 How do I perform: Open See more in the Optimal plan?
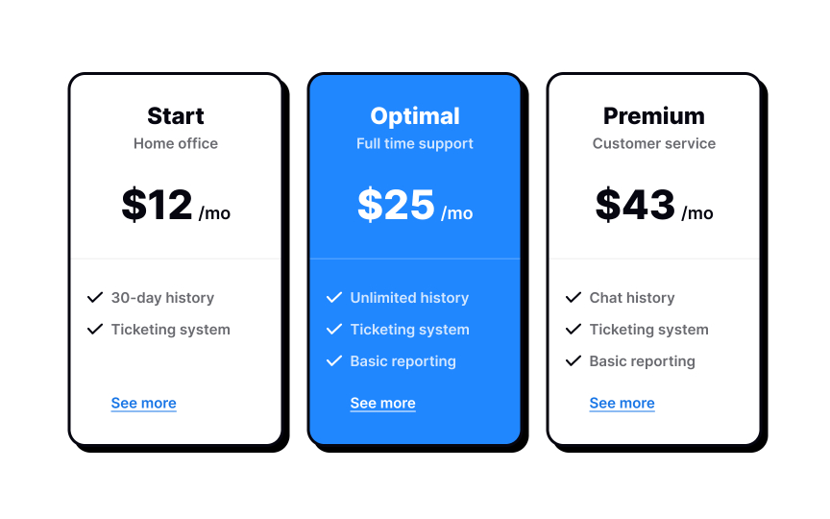point(383,404)
